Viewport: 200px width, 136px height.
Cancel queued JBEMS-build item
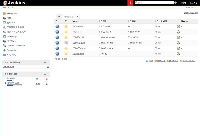48,67
